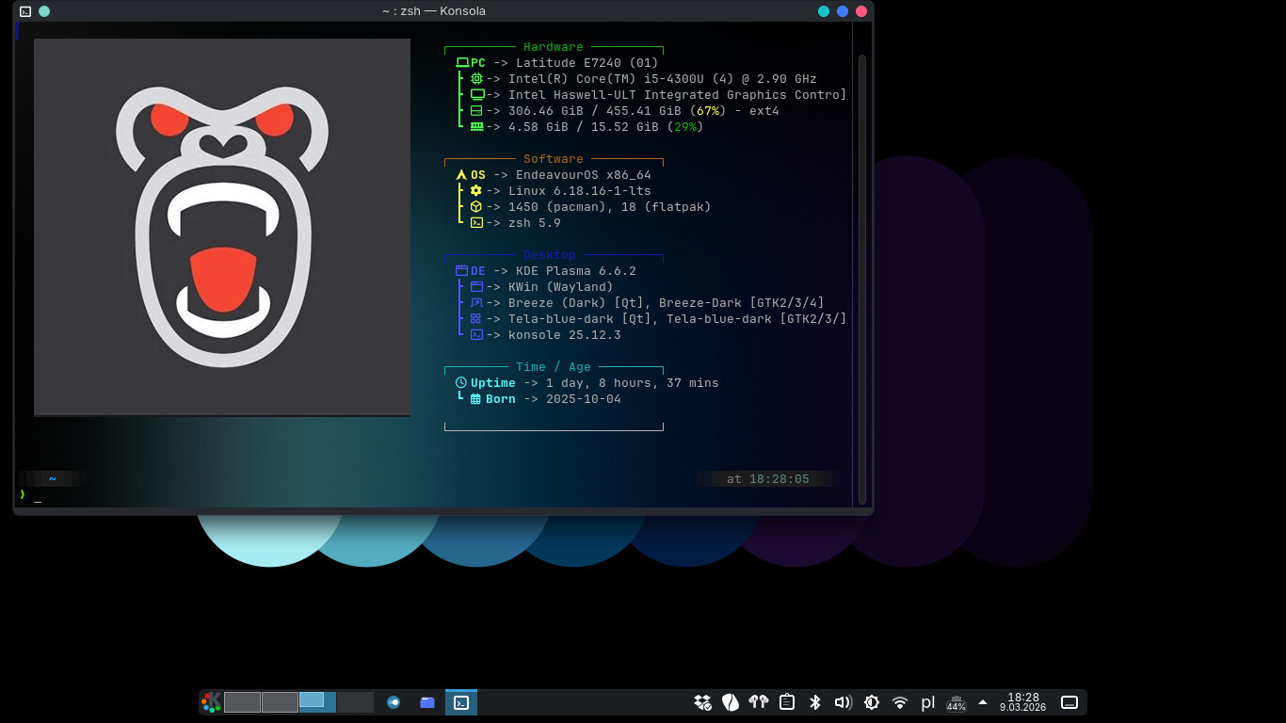Image resolution: width=1286 pixels, height=723 pixels.
Task: Open the Konsole window menu icon
Action: 25,11
